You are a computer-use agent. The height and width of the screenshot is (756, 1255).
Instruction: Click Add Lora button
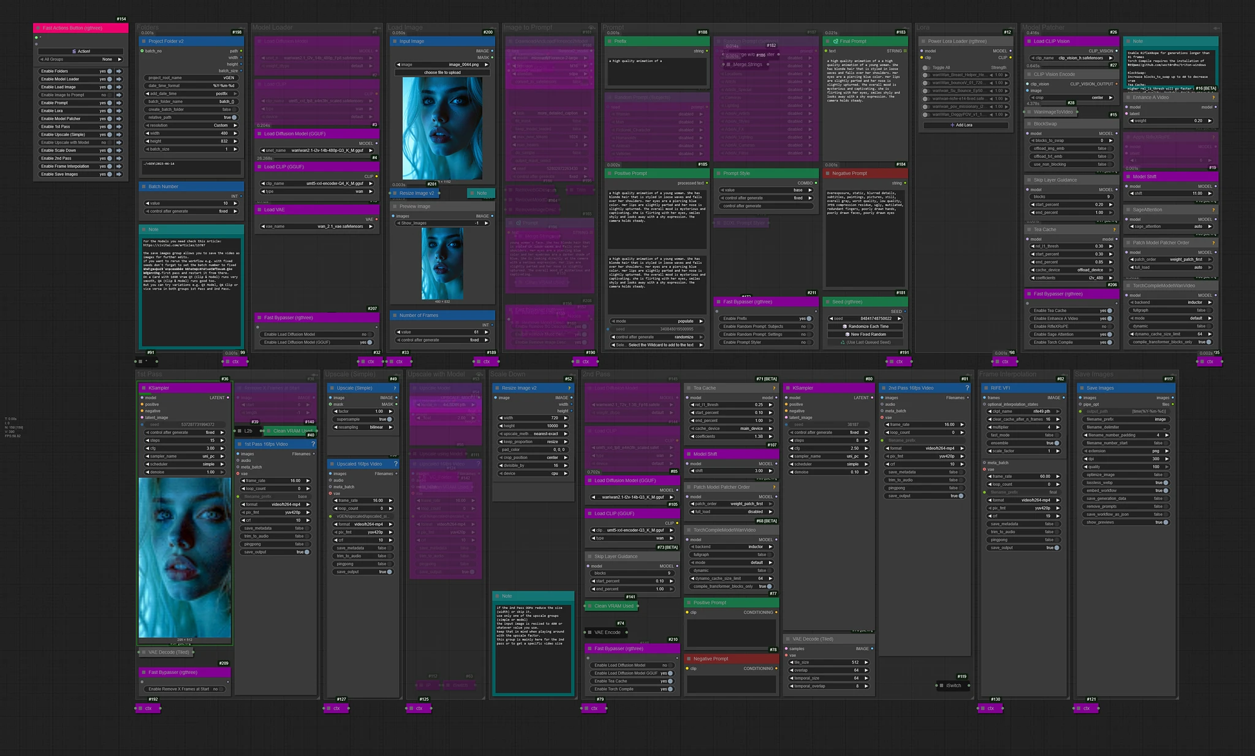[x=965, y=125]
